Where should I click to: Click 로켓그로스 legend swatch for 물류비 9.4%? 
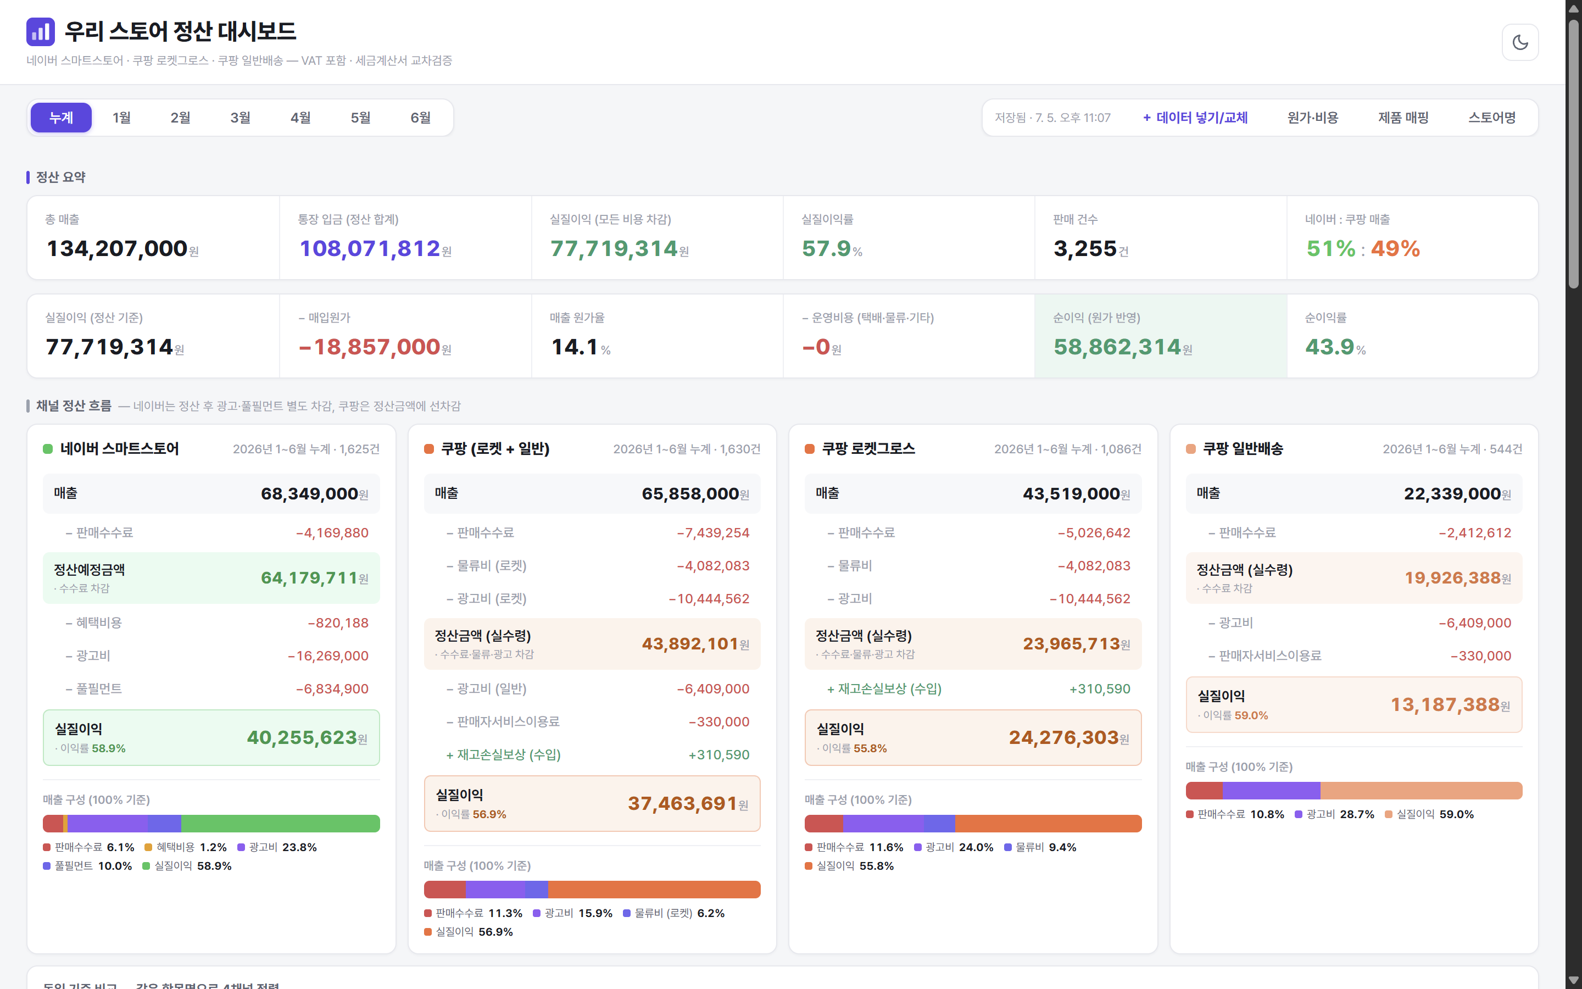[1008, 848]
